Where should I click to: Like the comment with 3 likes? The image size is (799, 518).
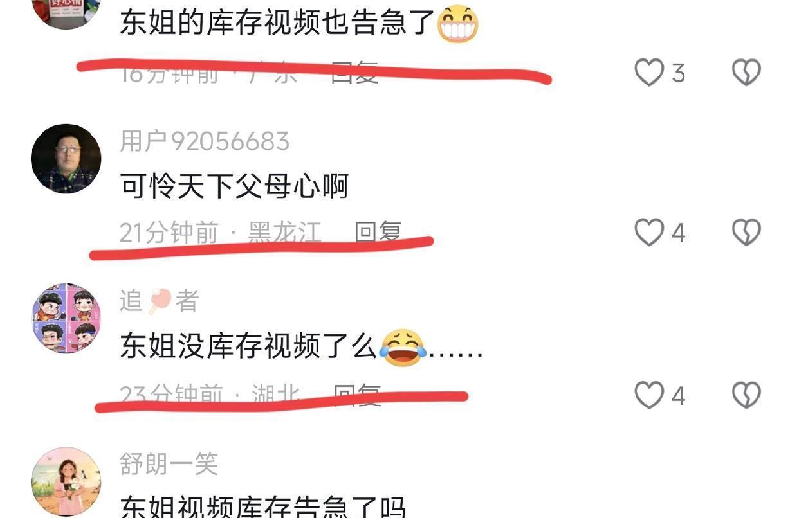pyautogui.click(x=649, y=73)
